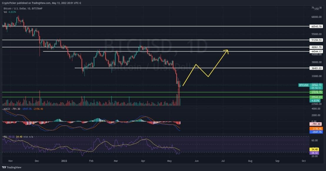Select the green 25543.23 price label

[317, 97]
